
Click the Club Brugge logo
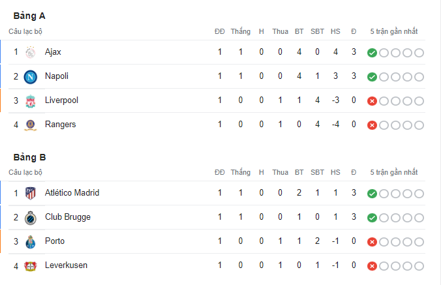tap(31, 218)
